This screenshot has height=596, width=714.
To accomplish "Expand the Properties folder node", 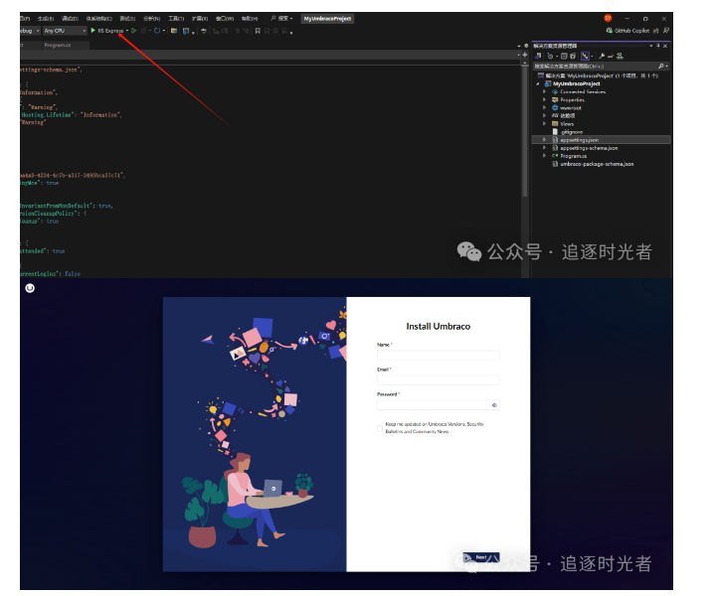I will pos(544,99).
